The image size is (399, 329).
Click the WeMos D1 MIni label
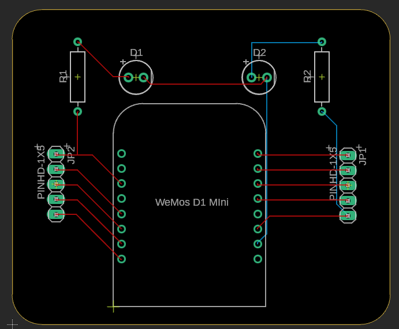192,202
